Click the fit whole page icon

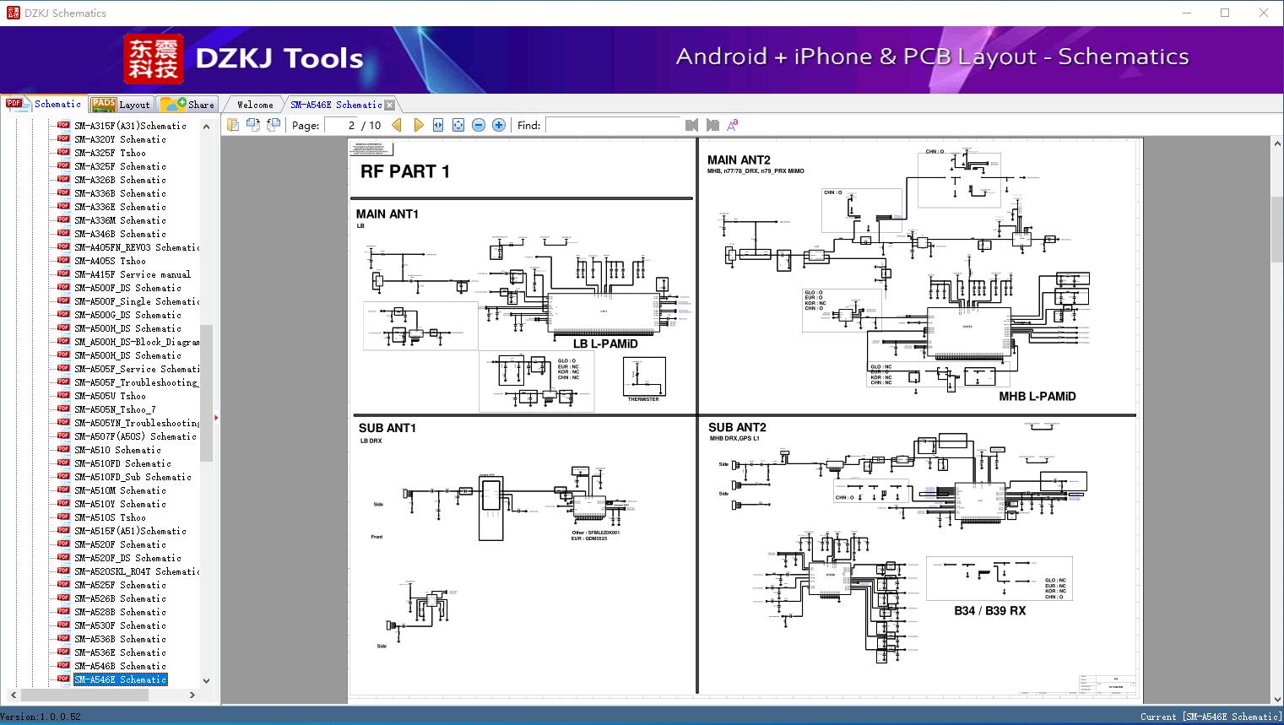click(x=458, y=125)
